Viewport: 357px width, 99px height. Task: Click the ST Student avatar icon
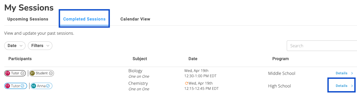32,73
